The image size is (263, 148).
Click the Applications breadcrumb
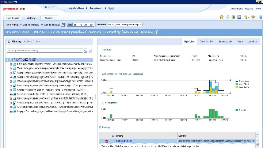pyautogui.click(x=76, y=8)
